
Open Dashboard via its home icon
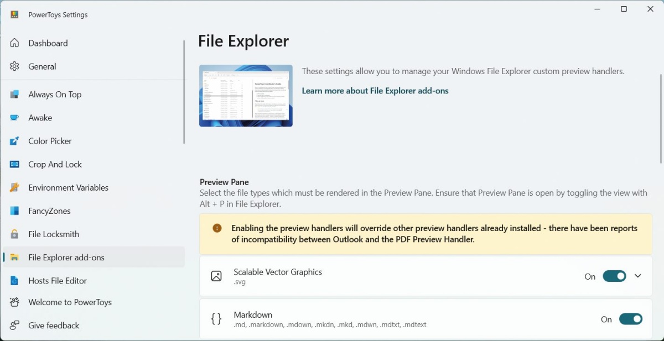[14, 43]
